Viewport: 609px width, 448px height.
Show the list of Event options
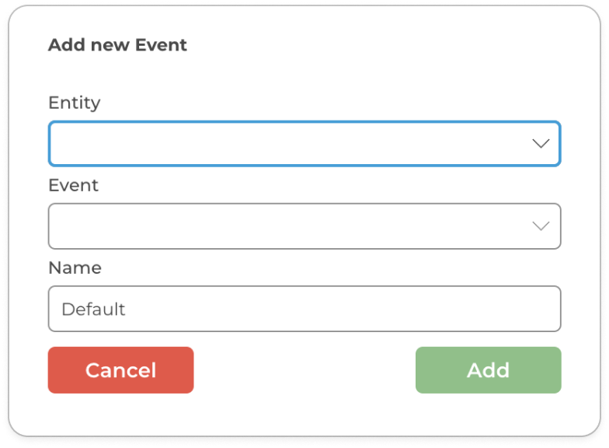point(304,226)
